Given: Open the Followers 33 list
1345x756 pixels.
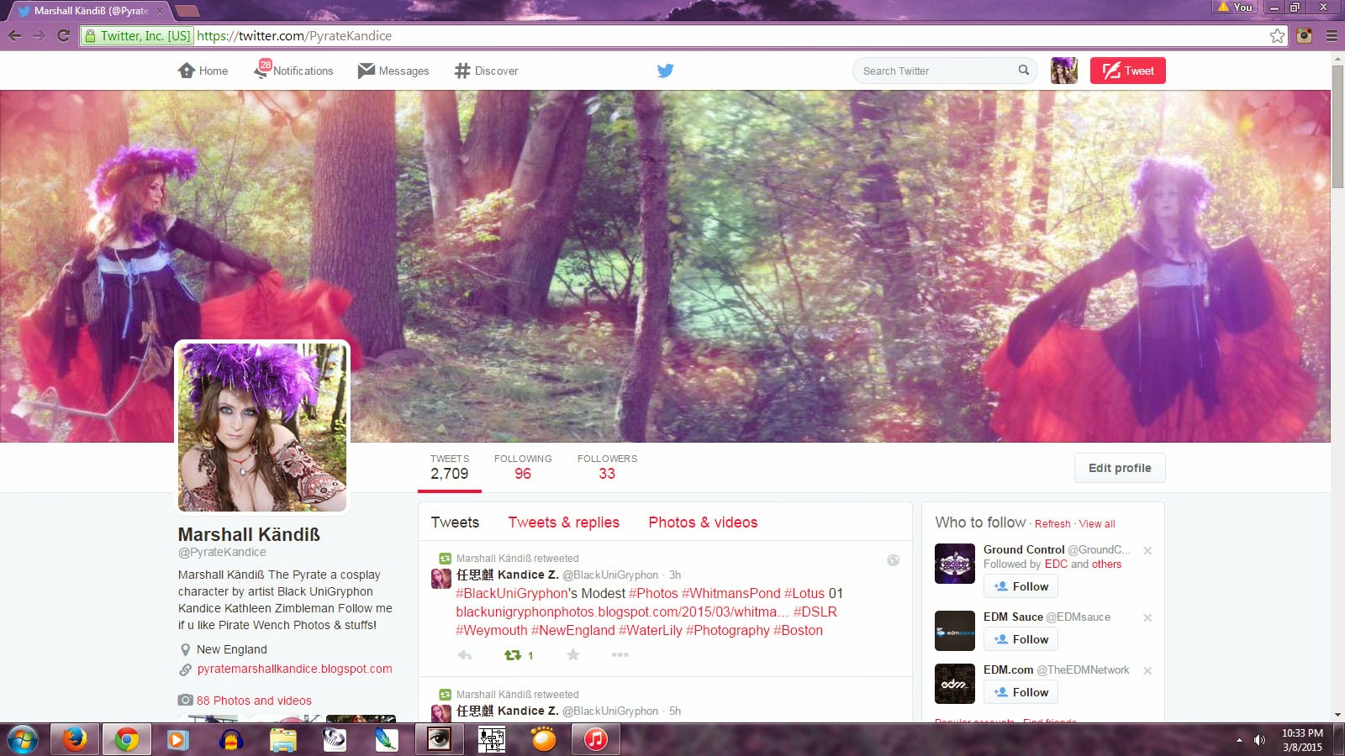Looking at the screenshot, I should [x=607, y=468].
